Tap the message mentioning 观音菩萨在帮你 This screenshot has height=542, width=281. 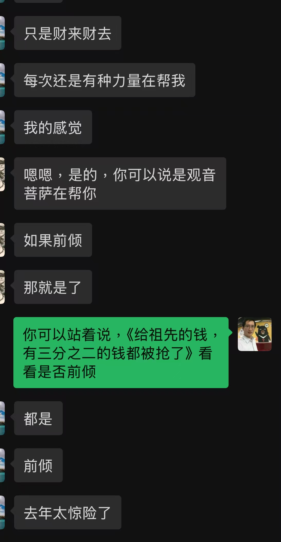[120, 183]
